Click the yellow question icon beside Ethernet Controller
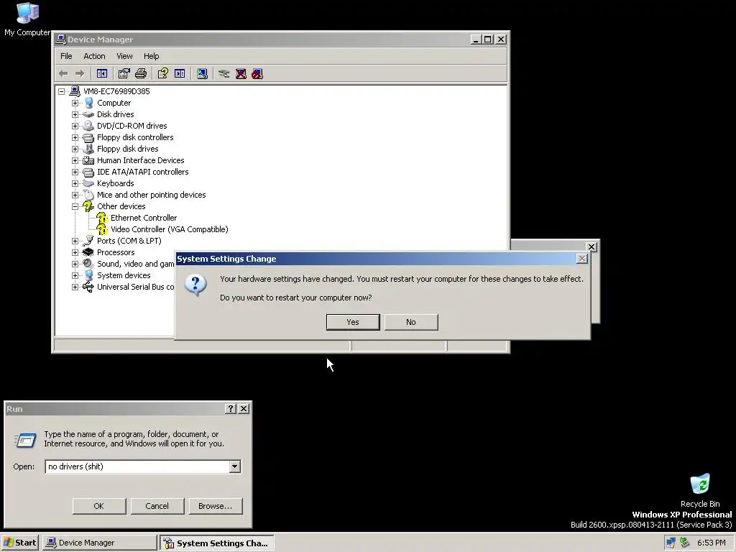 (102, 218)
